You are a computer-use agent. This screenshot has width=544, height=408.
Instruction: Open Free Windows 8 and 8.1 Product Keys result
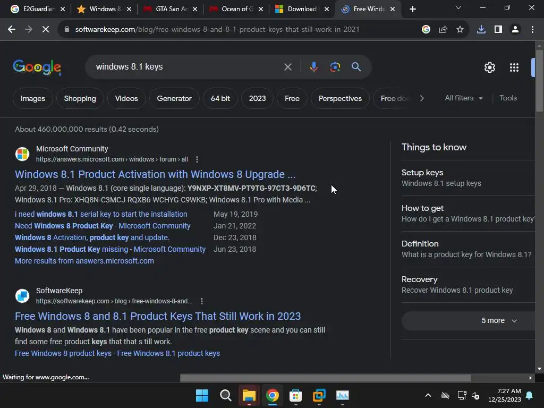[158, 316]
